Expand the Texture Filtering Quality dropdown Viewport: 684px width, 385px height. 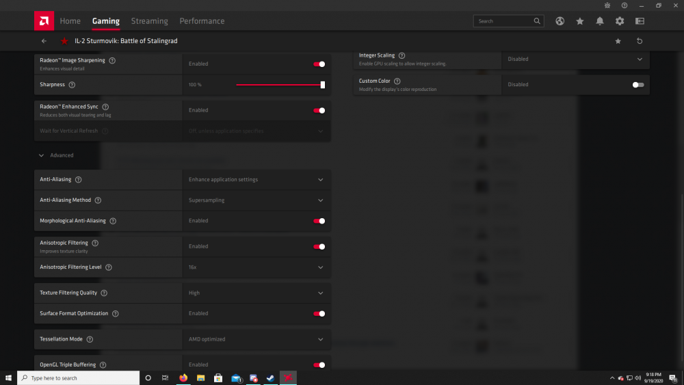coord(256,293)
